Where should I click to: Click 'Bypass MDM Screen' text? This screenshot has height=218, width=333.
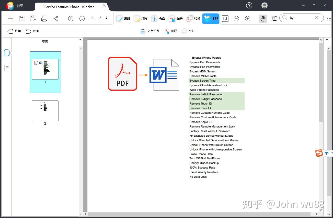(x=203, y=71)
